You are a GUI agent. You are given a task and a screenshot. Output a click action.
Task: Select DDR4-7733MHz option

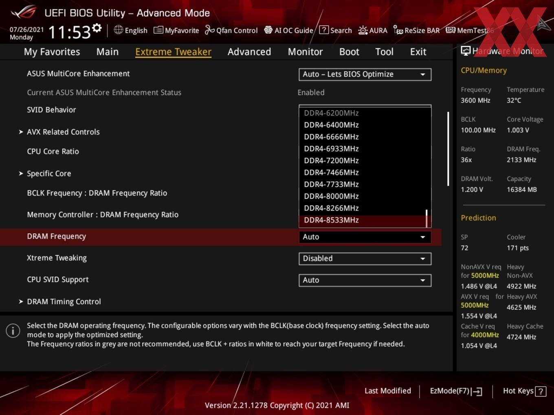(x=365, y=184)
